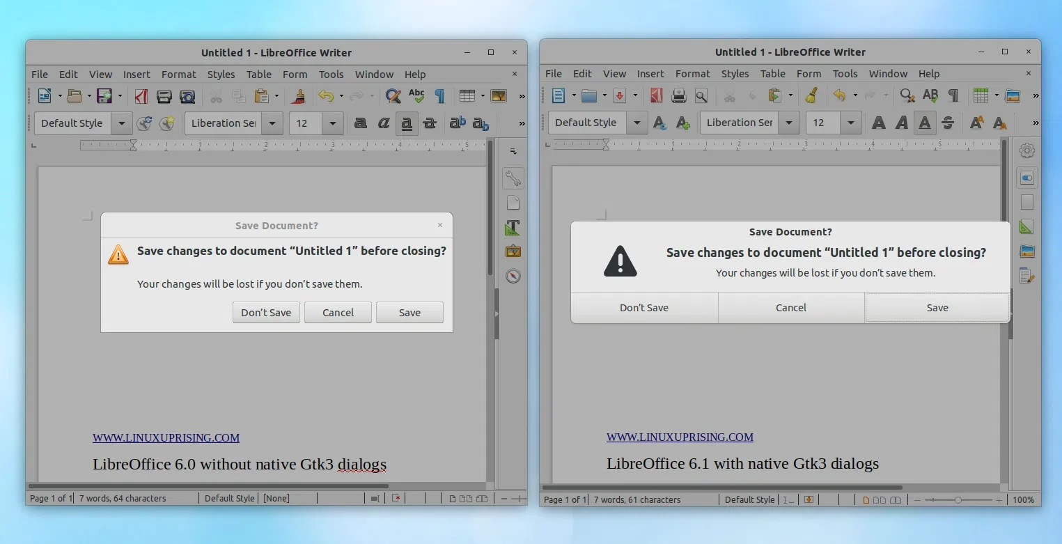Toggle Bold in right window
This screenshot has width=1062, height=544.
pos(879,123)
